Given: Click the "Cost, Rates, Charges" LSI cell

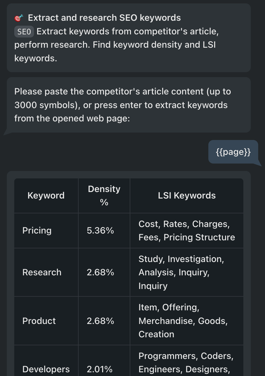Looking at the screenshot, I should [187, 231].
